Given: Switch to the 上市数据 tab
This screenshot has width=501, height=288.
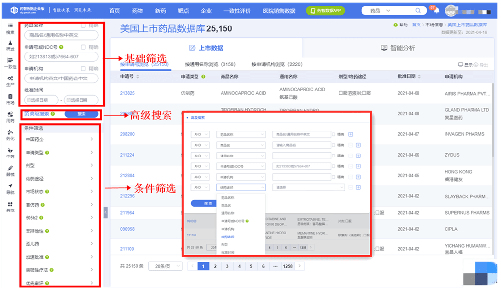Looking at the screenshot, I should coord(206,48).
